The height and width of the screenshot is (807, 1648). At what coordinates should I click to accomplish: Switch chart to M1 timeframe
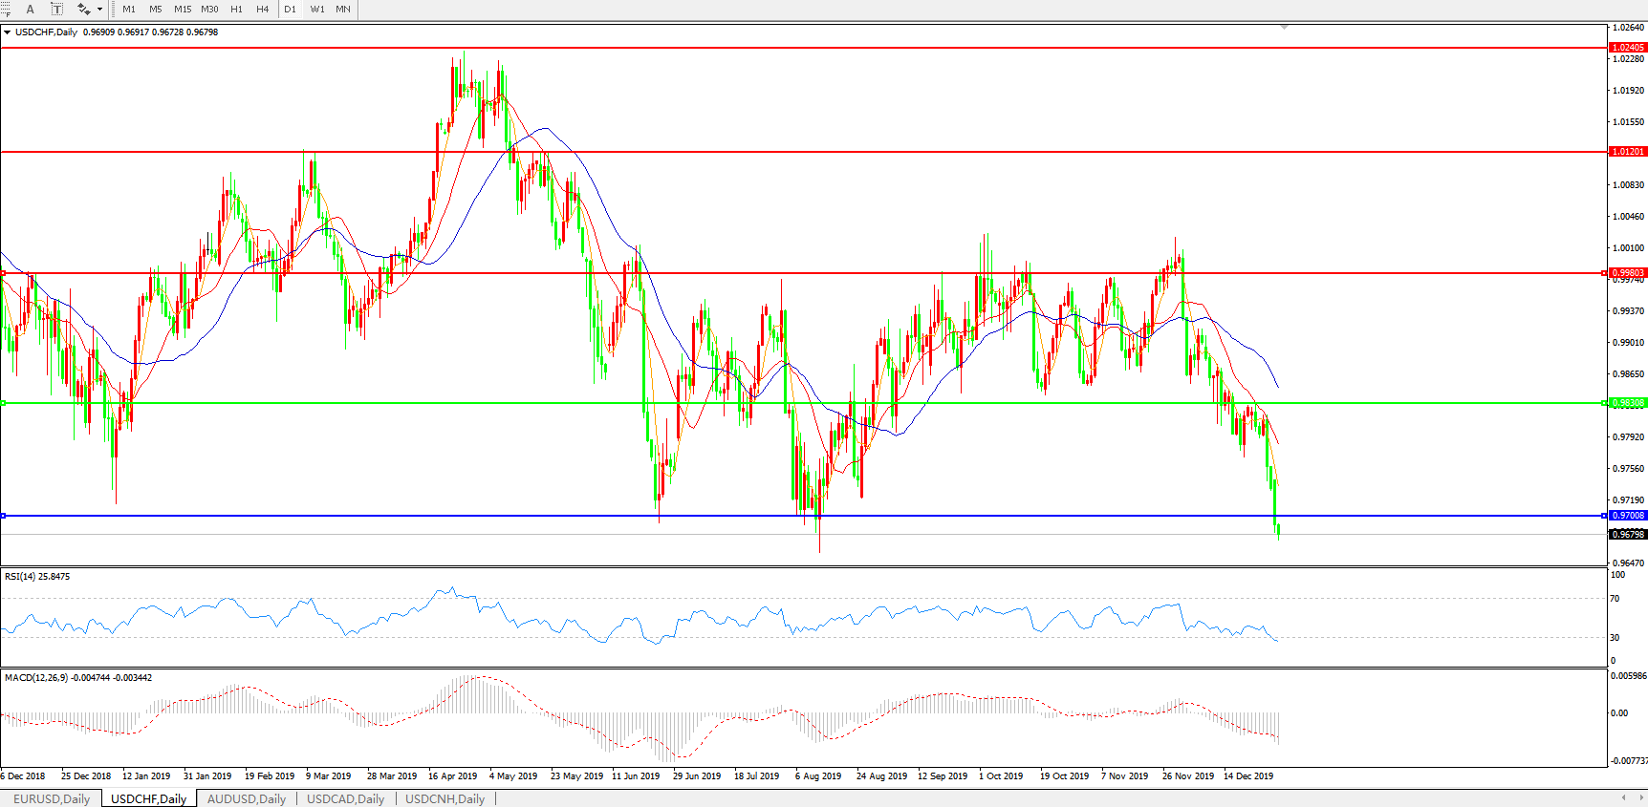click(x=129, y=9)
